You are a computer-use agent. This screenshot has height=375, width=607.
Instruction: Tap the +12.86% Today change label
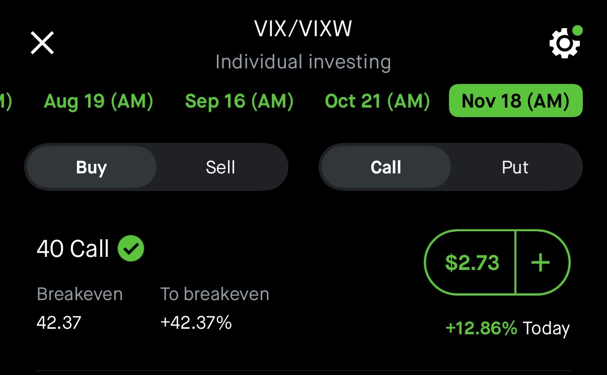[x=507, y=328]
